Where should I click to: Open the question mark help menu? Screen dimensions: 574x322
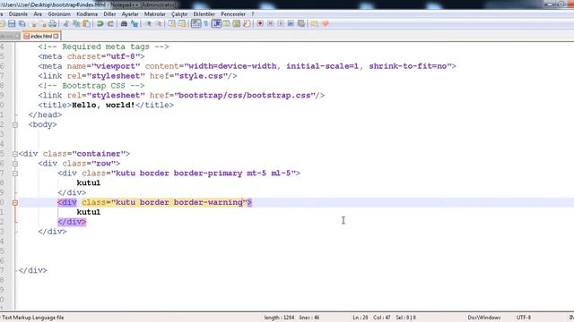[253, 14]
